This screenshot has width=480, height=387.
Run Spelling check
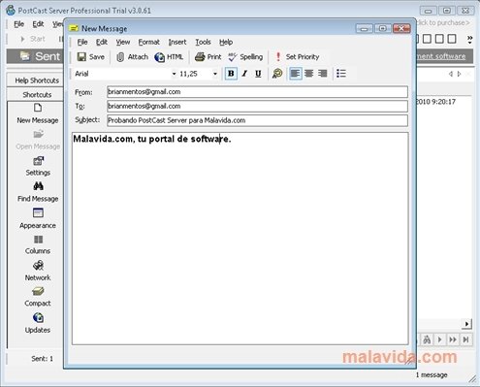point(245,57)
